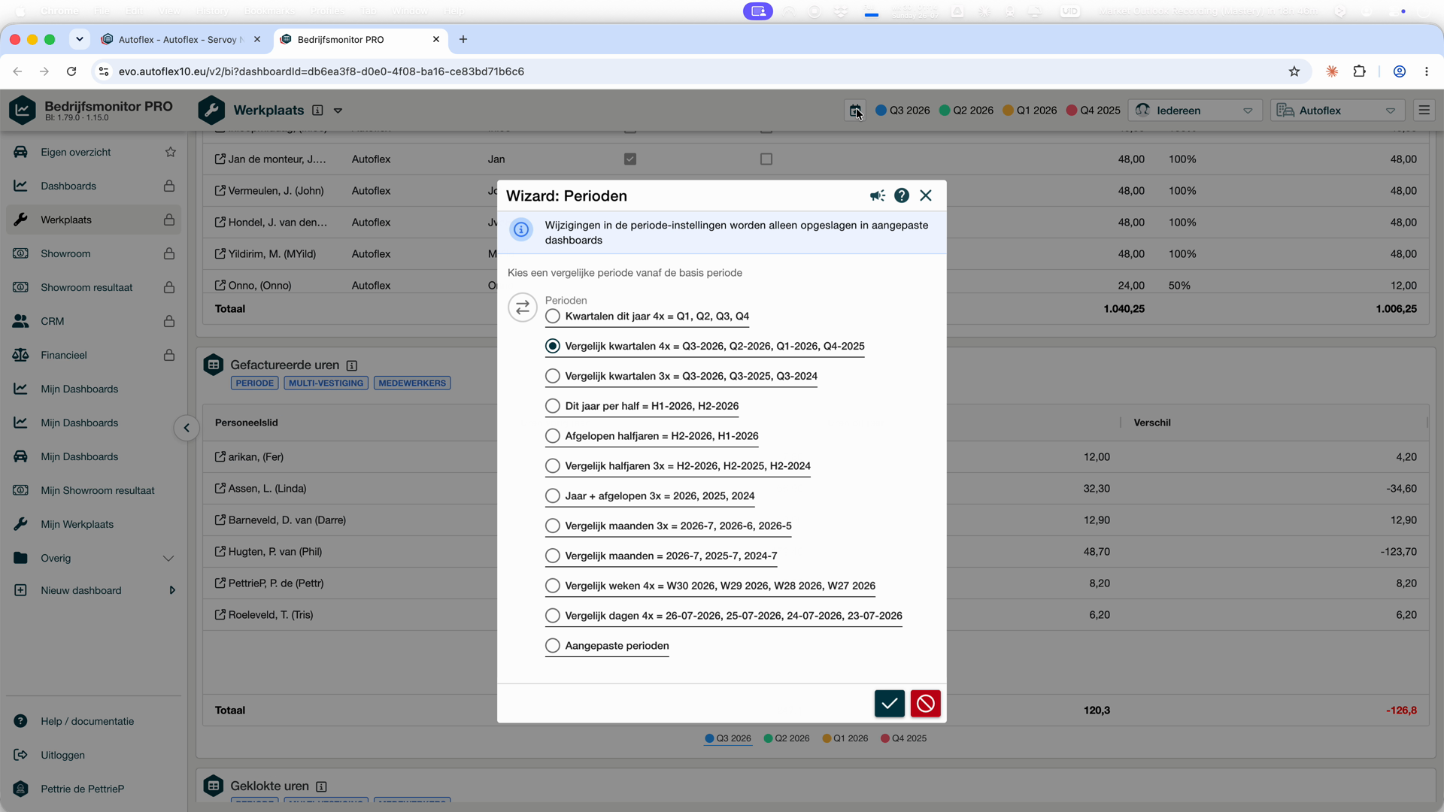Select Vergelijk kwartalen 4x radio option
The width and height of the screenshot is (1444, 812).
point(553,347)
